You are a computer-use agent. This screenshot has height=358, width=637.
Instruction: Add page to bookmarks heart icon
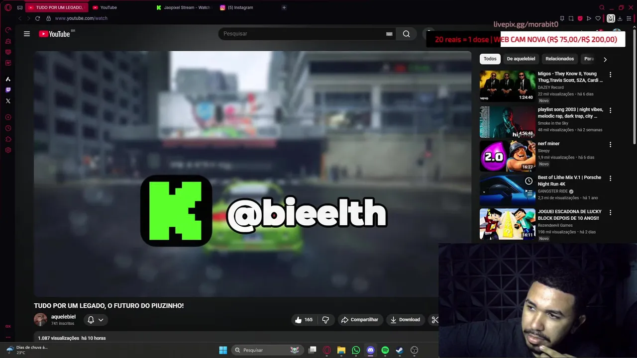(x=598, y=18)
